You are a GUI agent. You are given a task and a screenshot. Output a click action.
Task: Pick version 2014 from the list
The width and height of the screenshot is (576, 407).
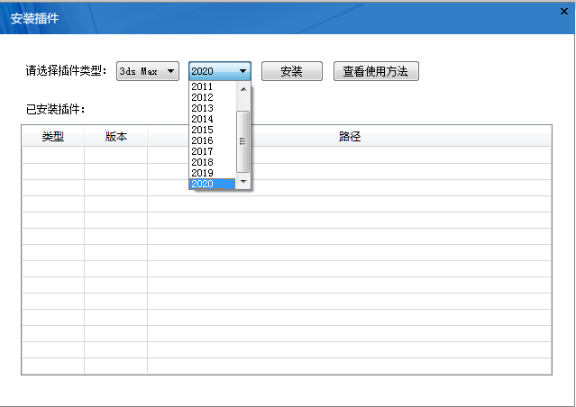[203, 119]
